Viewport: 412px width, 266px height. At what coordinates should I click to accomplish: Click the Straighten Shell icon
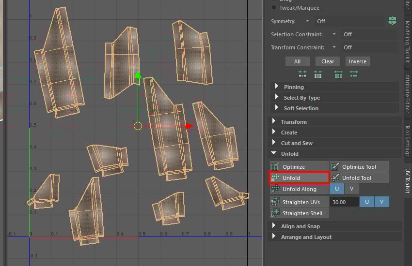pos(275,213)
